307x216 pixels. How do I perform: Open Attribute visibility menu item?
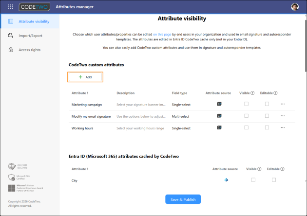pos(30,21)
